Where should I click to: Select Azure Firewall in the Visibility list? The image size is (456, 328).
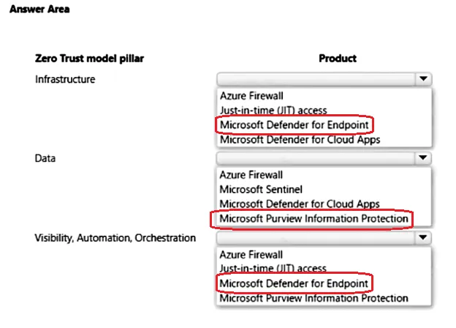tap(251, 255)
